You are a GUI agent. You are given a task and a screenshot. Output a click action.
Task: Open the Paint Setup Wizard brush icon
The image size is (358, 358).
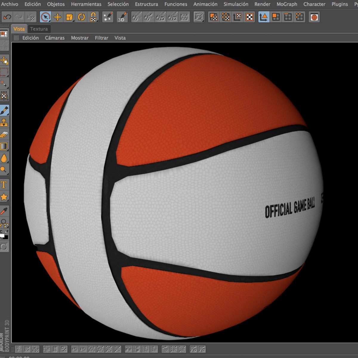(107, 17)
